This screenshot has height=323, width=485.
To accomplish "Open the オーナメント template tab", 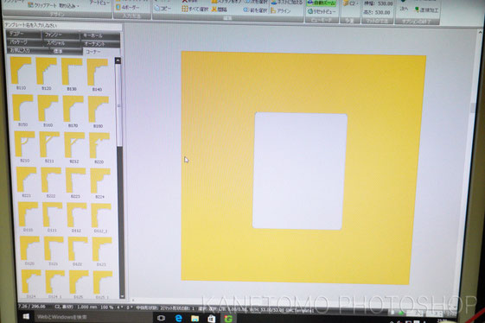I will [100, 44].
